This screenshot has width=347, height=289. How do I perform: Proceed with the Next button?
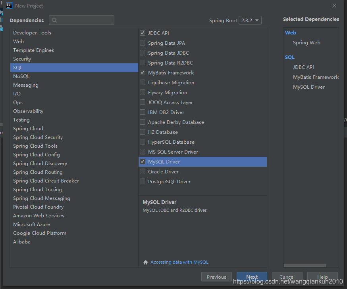252,277
